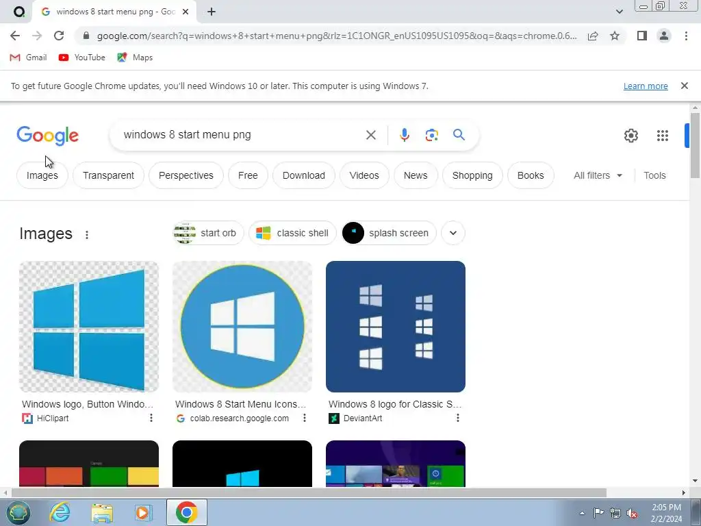Bookmark this page with the star icon
The height and width of the screenshot is (526, 701).
coord(615,36)
